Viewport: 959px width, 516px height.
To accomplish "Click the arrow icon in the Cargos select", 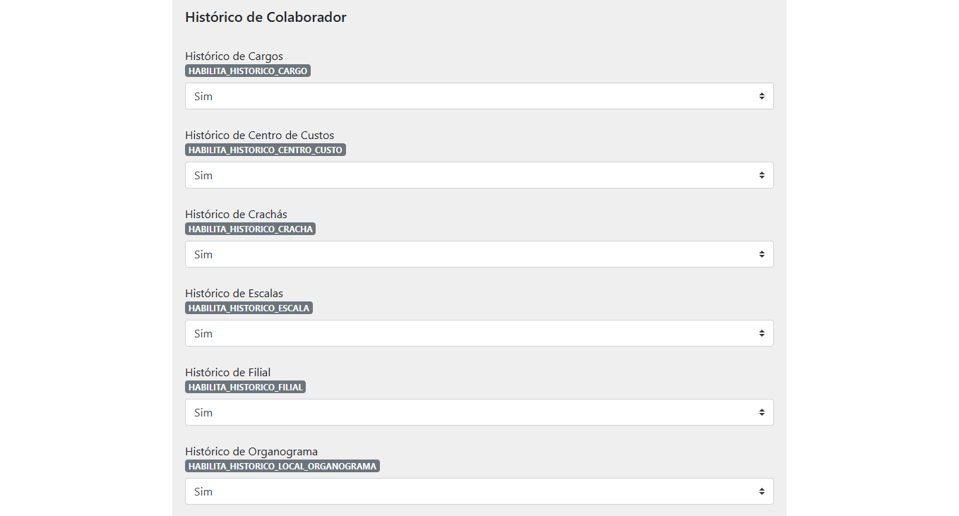I will coord(762,96).
